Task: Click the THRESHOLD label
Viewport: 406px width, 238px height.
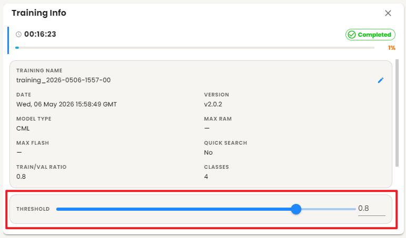Action: point(33,209)
